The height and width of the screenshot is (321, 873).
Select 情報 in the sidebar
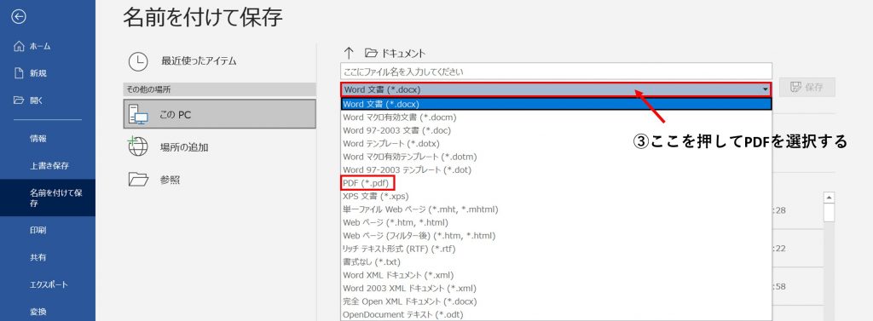point(48,139)
